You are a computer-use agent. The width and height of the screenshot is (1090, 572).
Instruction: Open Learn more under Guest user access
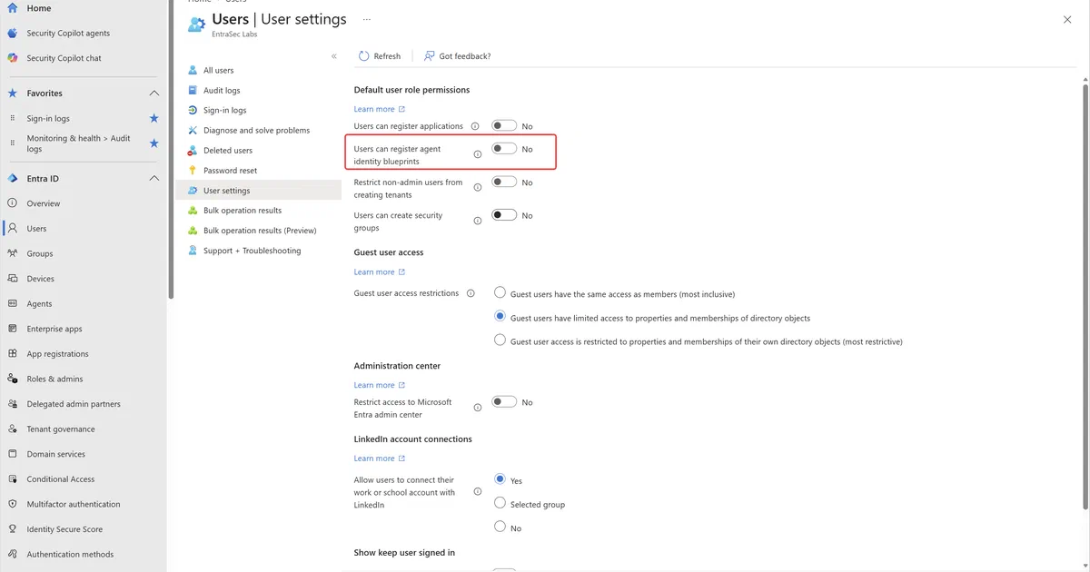[x=380, y=271]
